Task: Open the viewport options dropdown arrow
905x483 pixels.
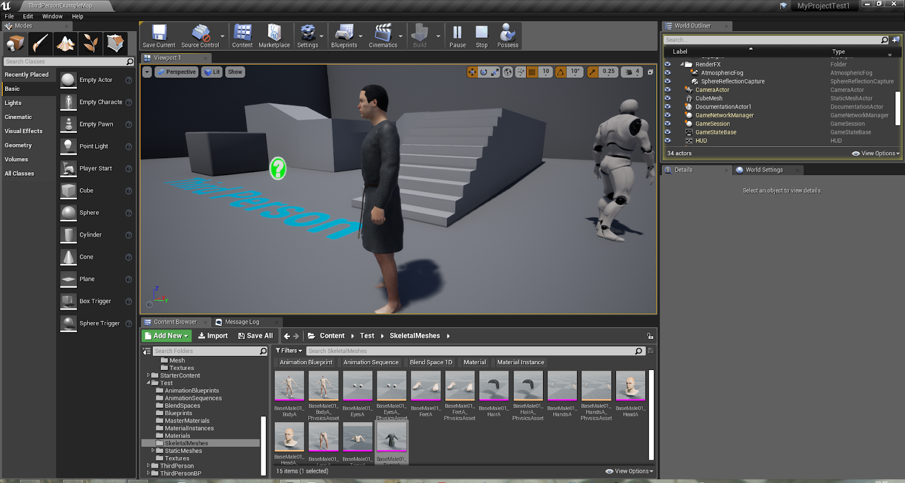Action: tap(147, 72)
